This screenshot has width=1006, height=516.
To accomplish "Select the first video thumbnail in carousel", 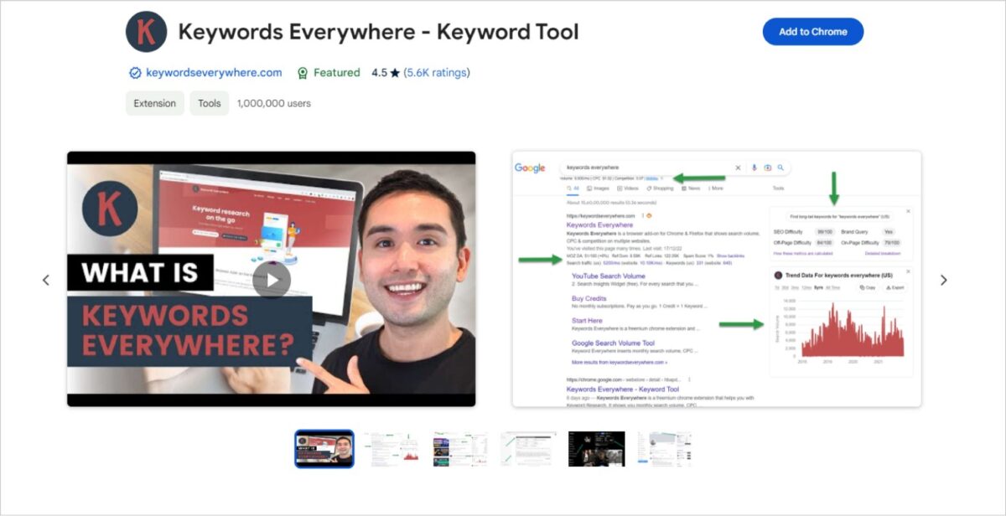I will tap(324, 449).
